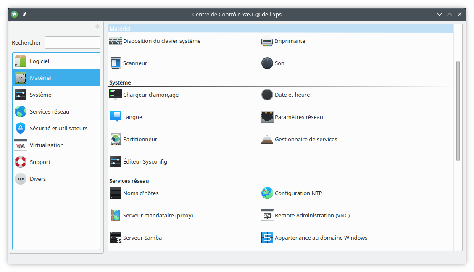Open Appartenance au domaine Windows icon
Image resolution: width=474 pixels, height=272 pixels.
267,238
